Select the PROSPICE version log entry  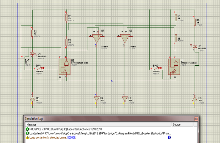tap(64, 129)
